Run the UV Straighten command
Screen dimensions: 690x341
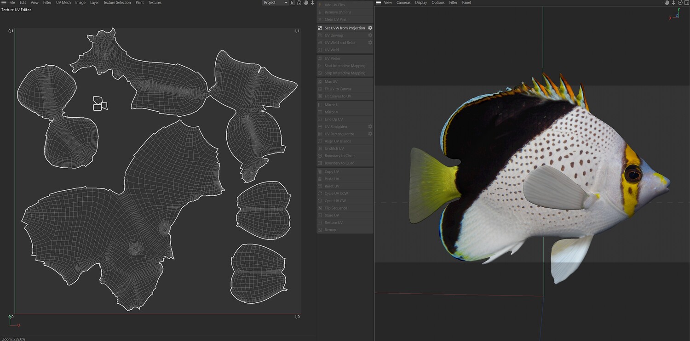(342, 127)
